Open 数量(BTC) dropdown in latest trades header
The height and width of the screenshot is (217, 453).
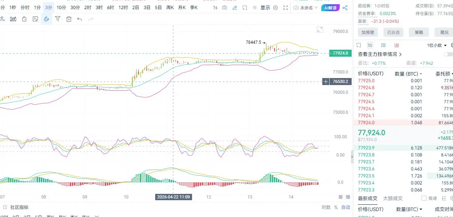pyautogui.click(x=409, y=209)
